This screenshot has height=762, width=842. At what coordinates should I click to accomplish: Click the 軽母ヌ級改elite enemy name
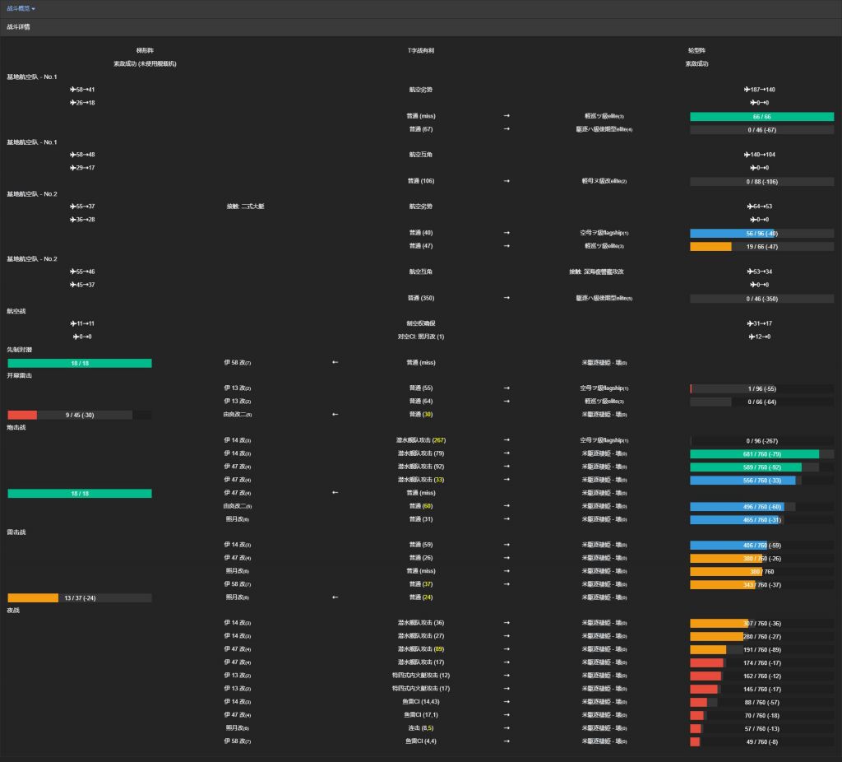(604, 181)
